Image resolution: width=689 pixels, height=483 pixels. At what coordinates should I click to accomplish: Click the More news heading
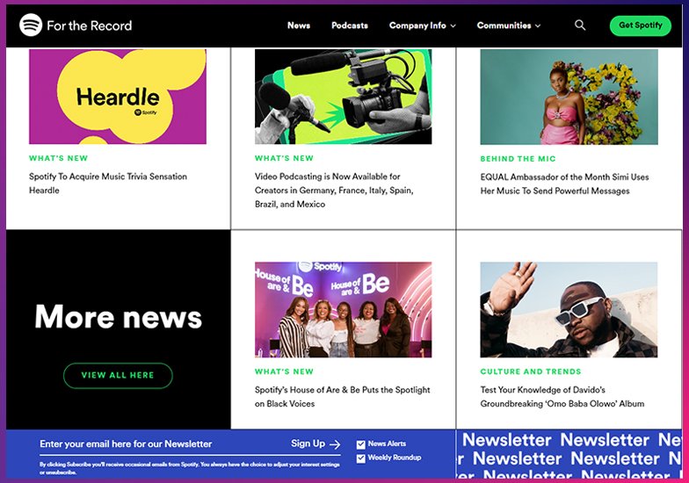point(118,316)
